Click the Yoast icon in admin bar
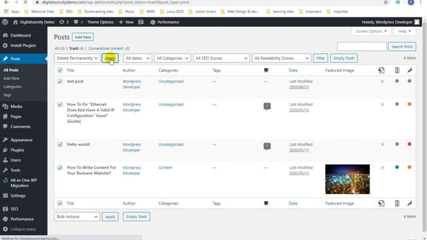The height and width of the screenshot is (240, 427). pos(141,22)
